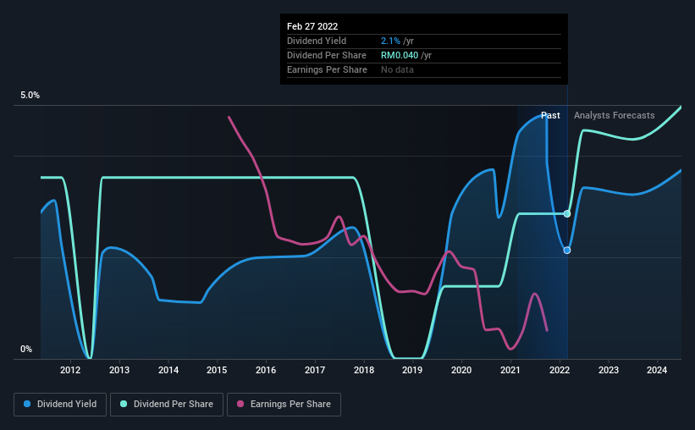The width and height of the screenshot is (695, 430).
Task: Select the 2016 year axis label
Action: click(266, 370)
